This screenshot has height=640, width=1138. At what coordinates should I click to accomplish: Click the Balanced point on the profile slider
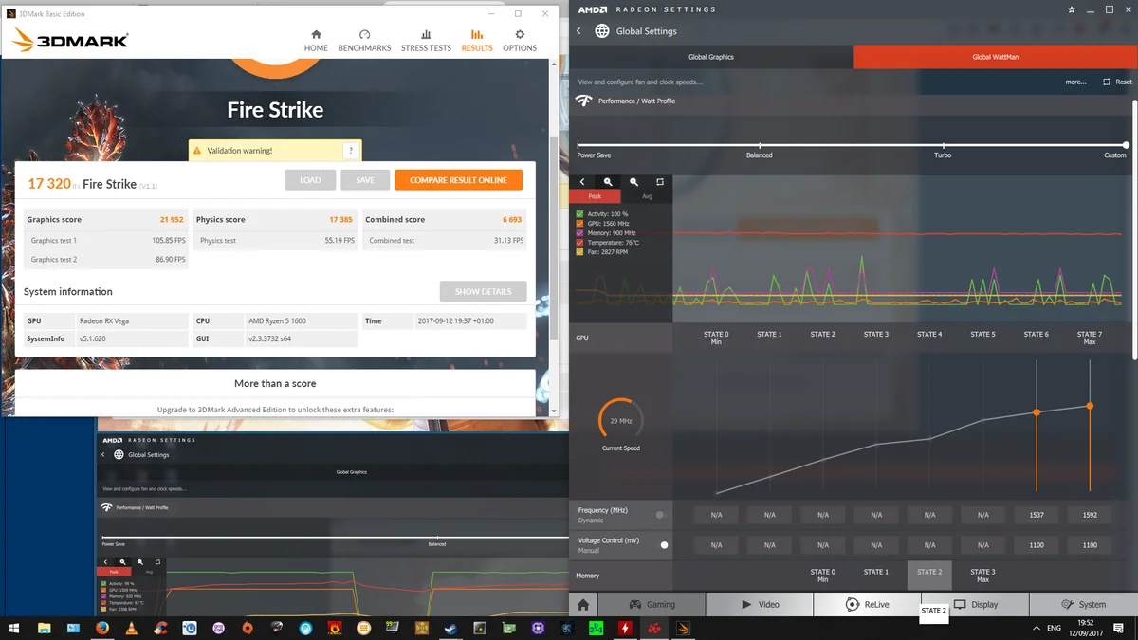click(x=759, y=146)
